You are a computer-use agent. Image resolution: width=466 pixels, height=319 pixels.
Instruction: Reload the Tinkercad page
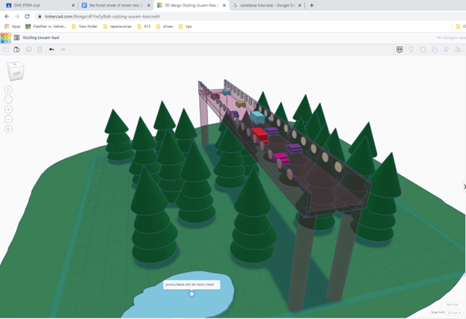pos(27,16)
